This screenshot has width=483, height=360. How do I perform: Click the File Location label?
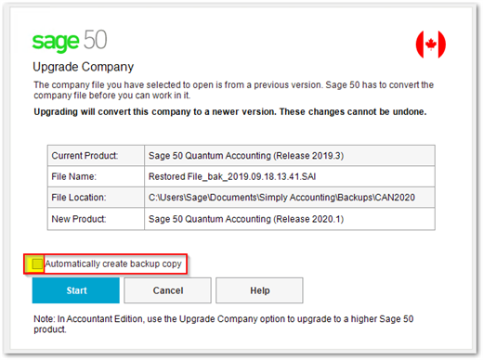[x=79, y=198]
